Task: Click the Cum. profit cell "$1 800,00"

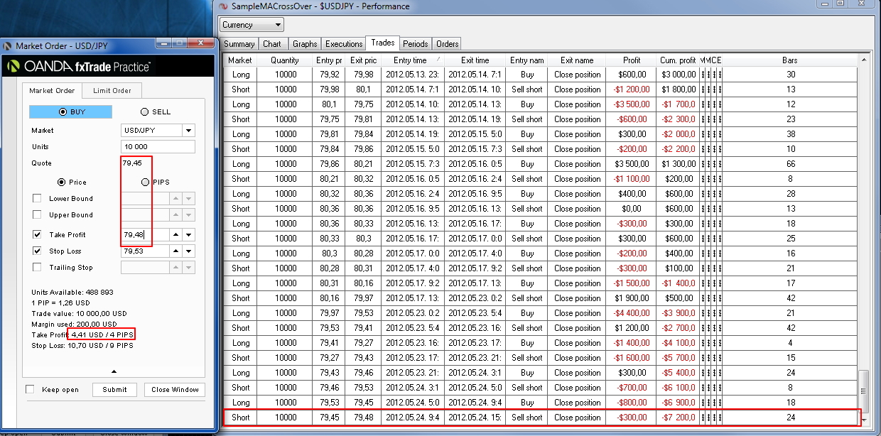Action: point(678,89)
